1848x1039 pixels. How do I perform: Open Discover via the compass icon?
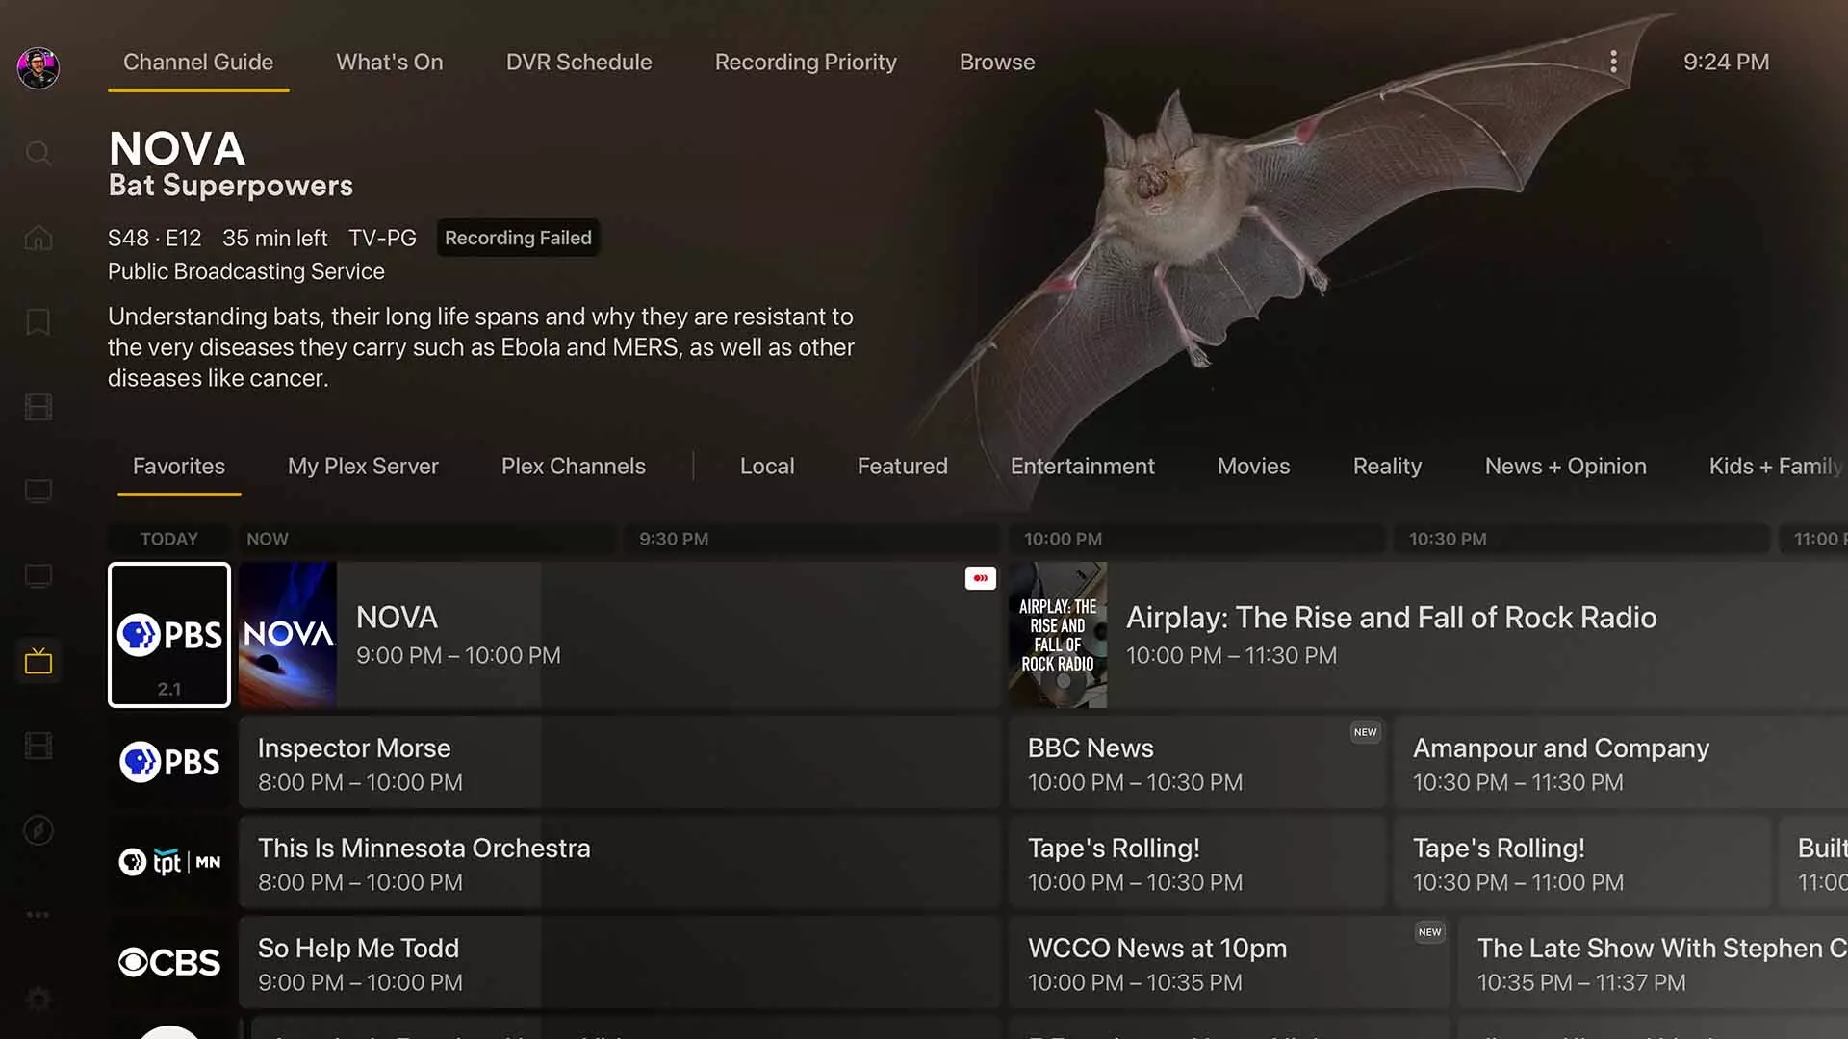click(38, 830)
